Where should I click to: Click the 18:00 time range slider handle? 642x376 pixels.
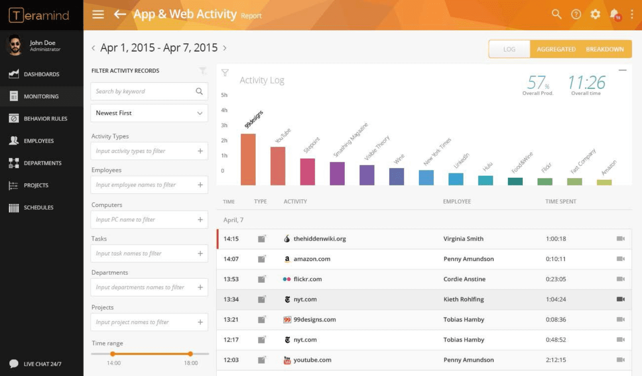(190, 354)
